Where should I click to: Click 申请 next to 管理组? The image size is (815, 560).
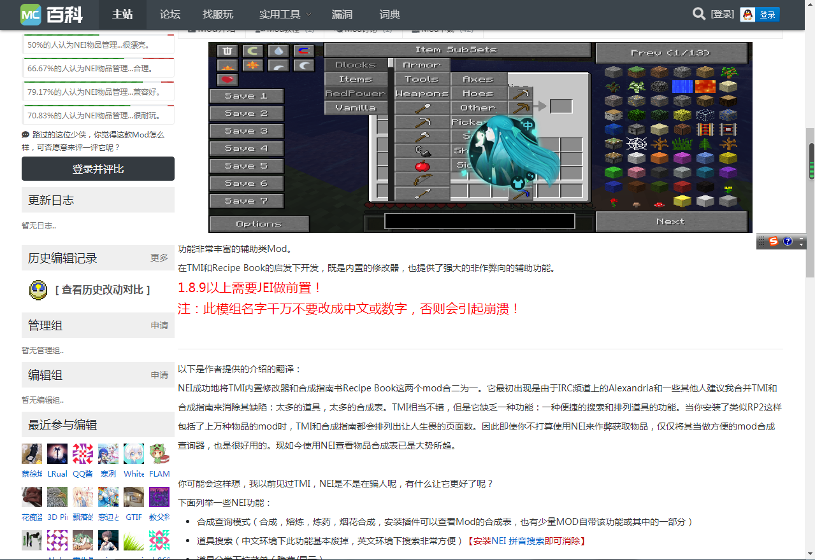point(159,325)
